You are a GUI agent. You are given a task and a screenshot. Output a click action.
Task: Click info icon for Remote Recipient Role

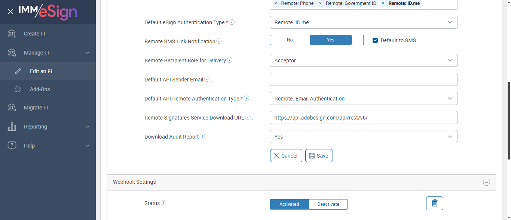coord(229,61)
